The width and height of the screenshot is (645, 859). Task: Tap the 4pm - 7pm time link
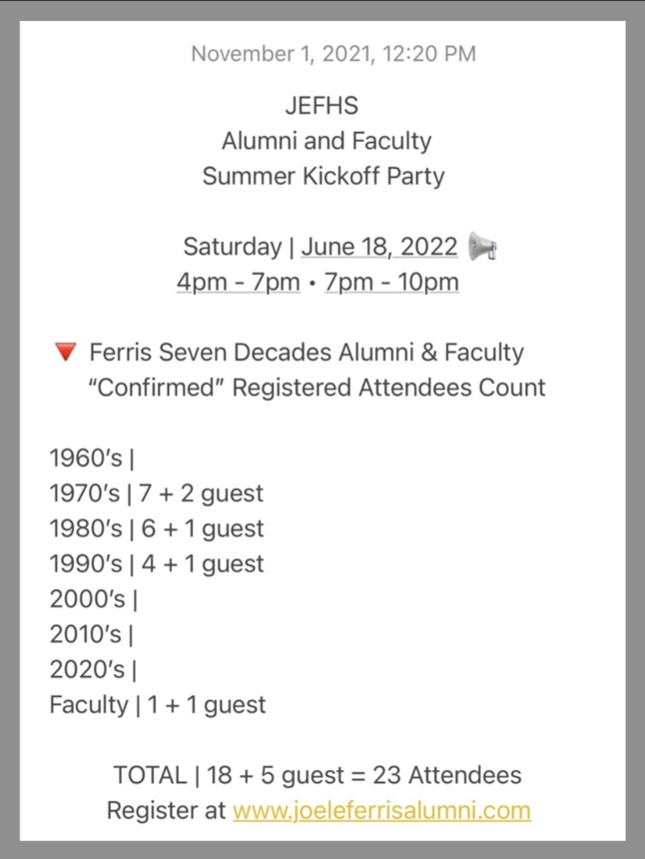(x=239, y=282)
